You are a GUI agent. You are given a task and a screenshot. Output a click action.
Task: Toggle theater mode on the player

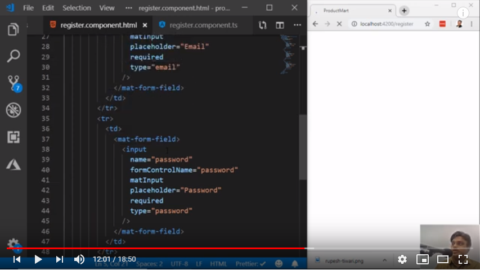[443, 259]
